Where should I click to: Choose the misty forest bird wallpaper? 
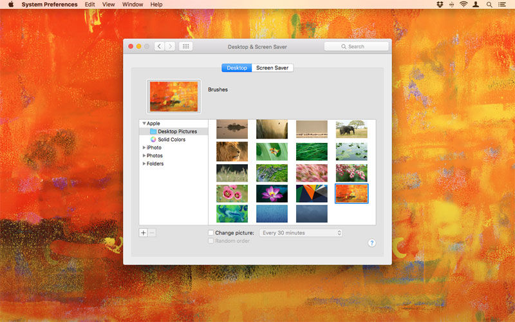(272, 129)
